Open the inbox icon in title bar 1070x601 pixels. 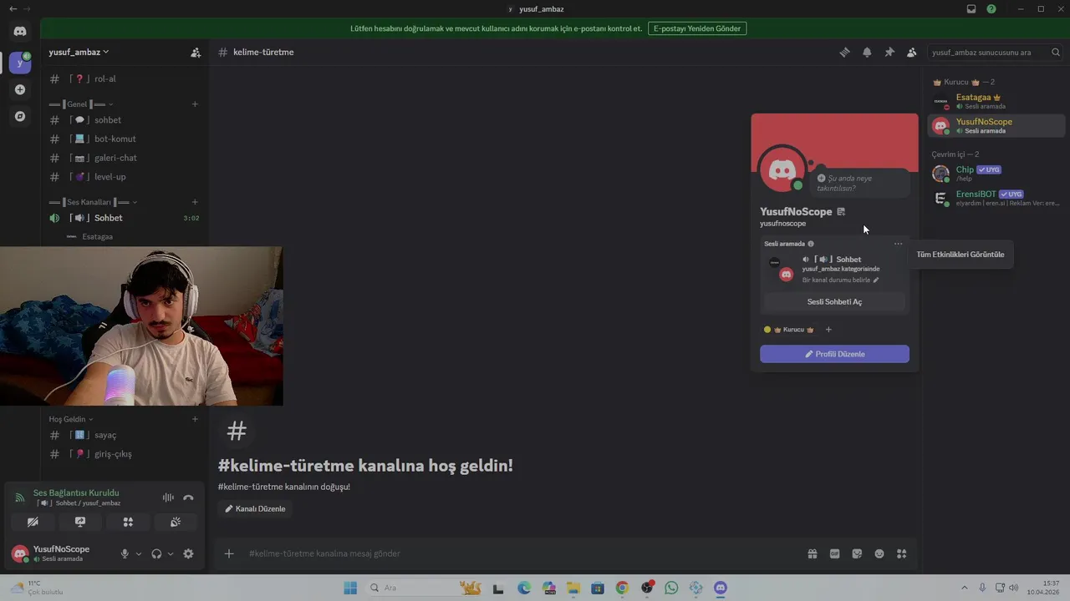971,8
